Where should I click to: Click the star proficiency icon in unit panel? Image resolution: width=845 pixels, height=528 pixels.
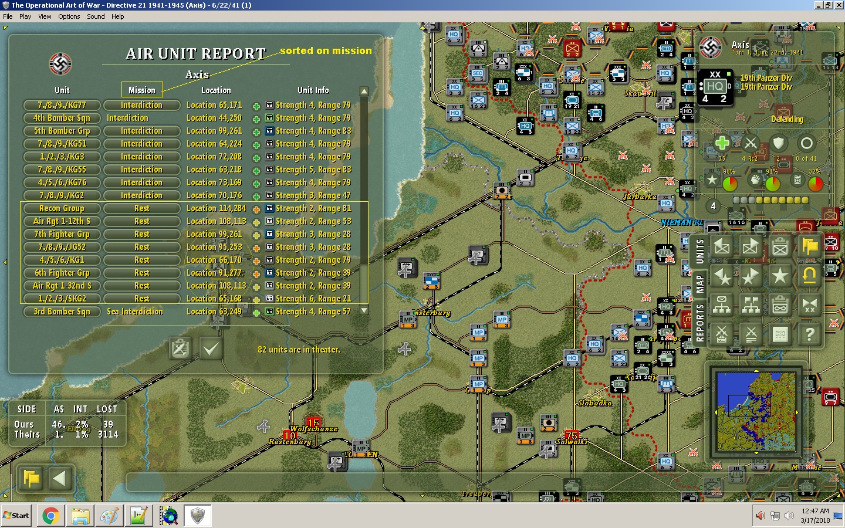click(712, 180)
